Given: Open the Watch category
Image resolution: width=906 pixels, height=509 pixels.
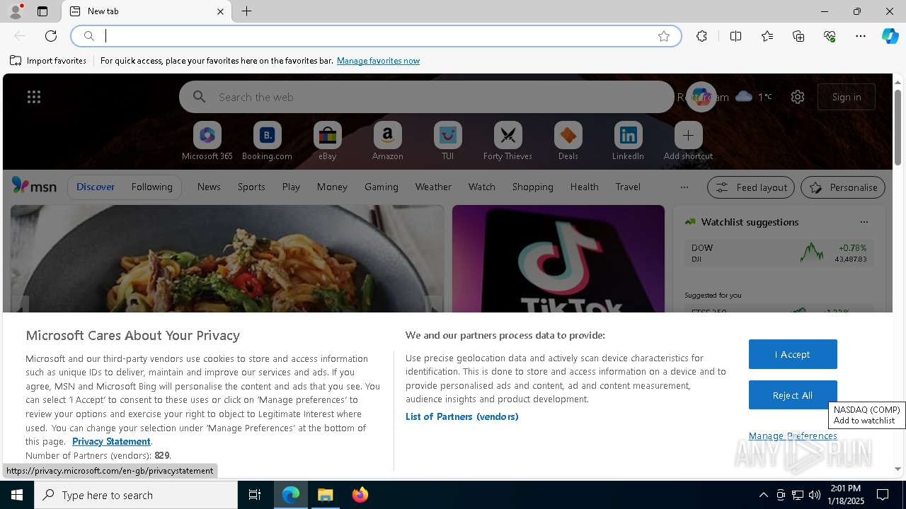Looking at the screenshot, I should click(482, 187).
